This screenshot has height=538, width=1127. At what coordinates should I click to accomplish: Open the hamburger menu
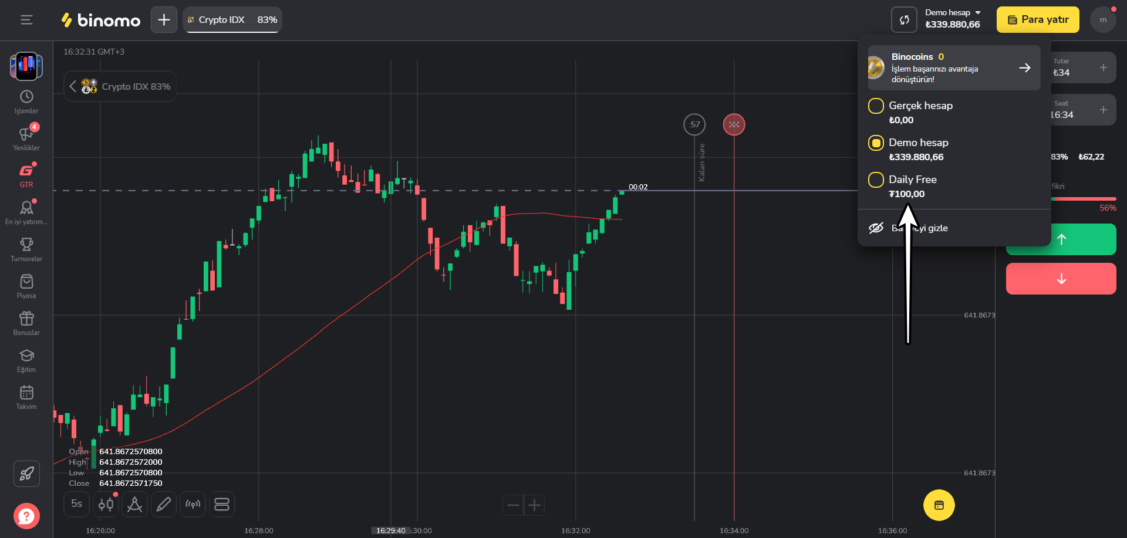tap(26, 20)
